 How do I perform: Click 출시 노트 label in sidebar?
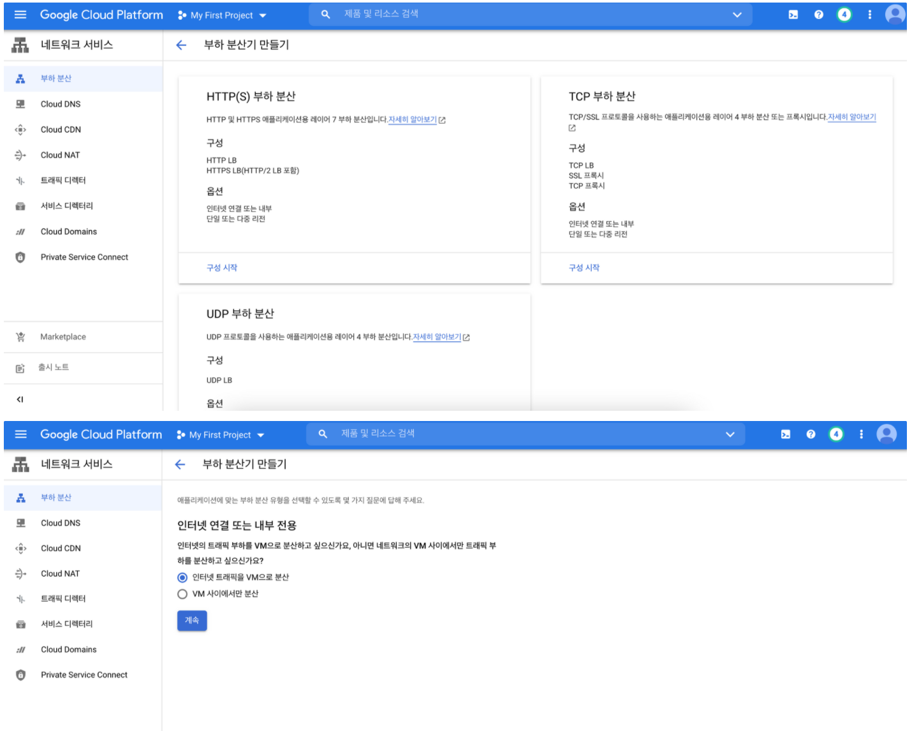[54, 367]
